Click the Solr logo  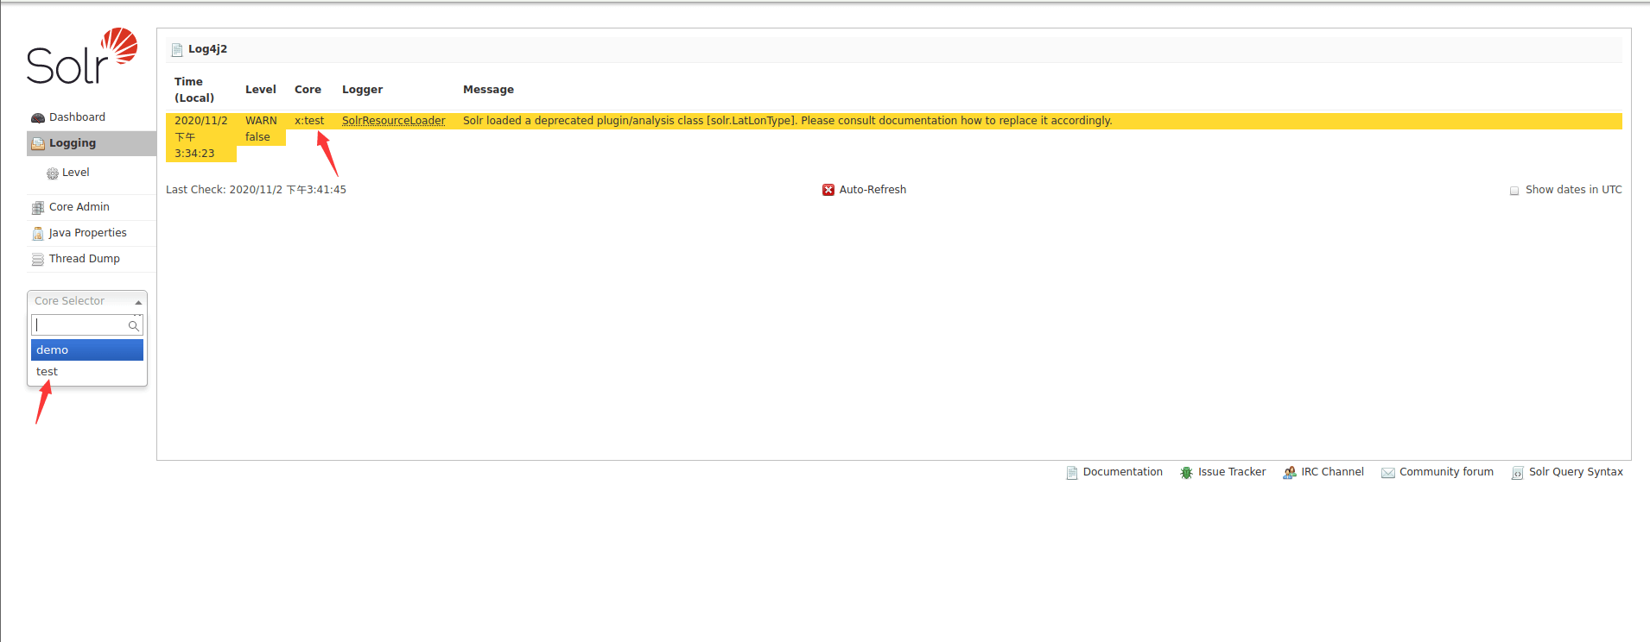[x=82, y=57]
